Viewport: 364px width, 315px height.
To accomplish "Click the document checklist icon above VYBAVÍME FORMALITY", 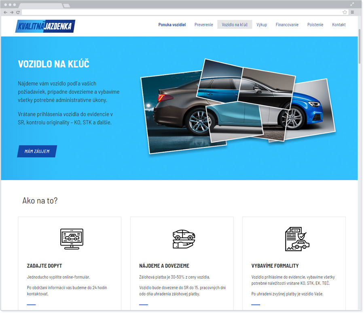I will coord(296,239).
